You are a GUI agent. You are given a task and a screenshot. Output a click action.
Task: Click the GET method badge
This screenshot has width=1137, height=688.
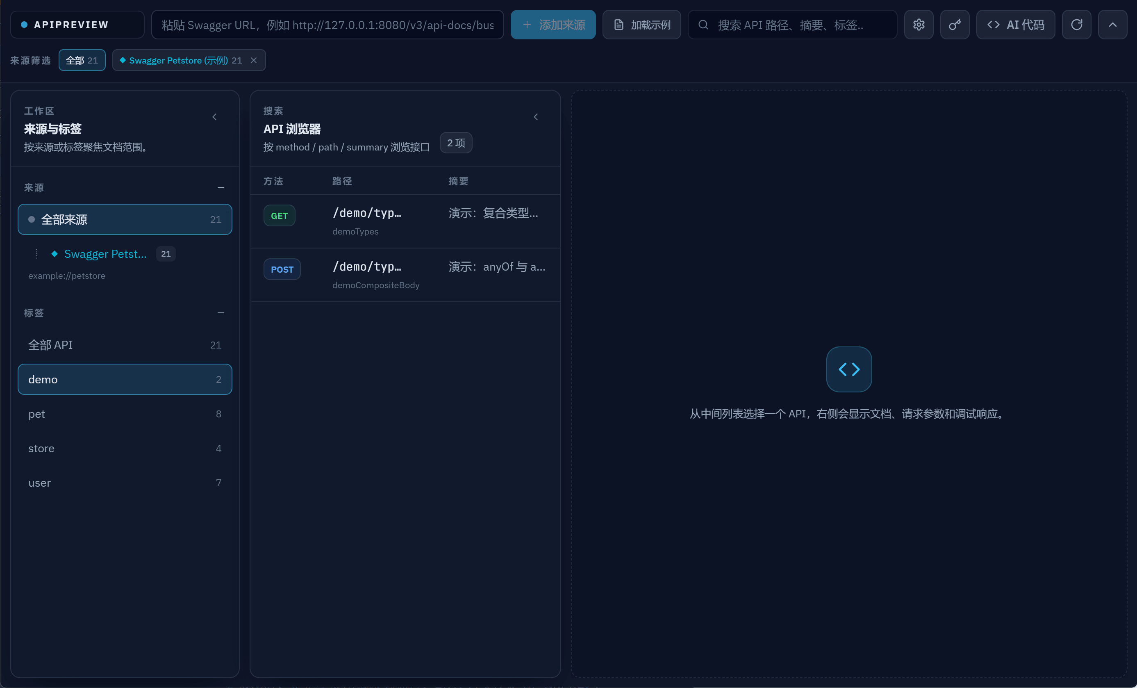point(279,216)
